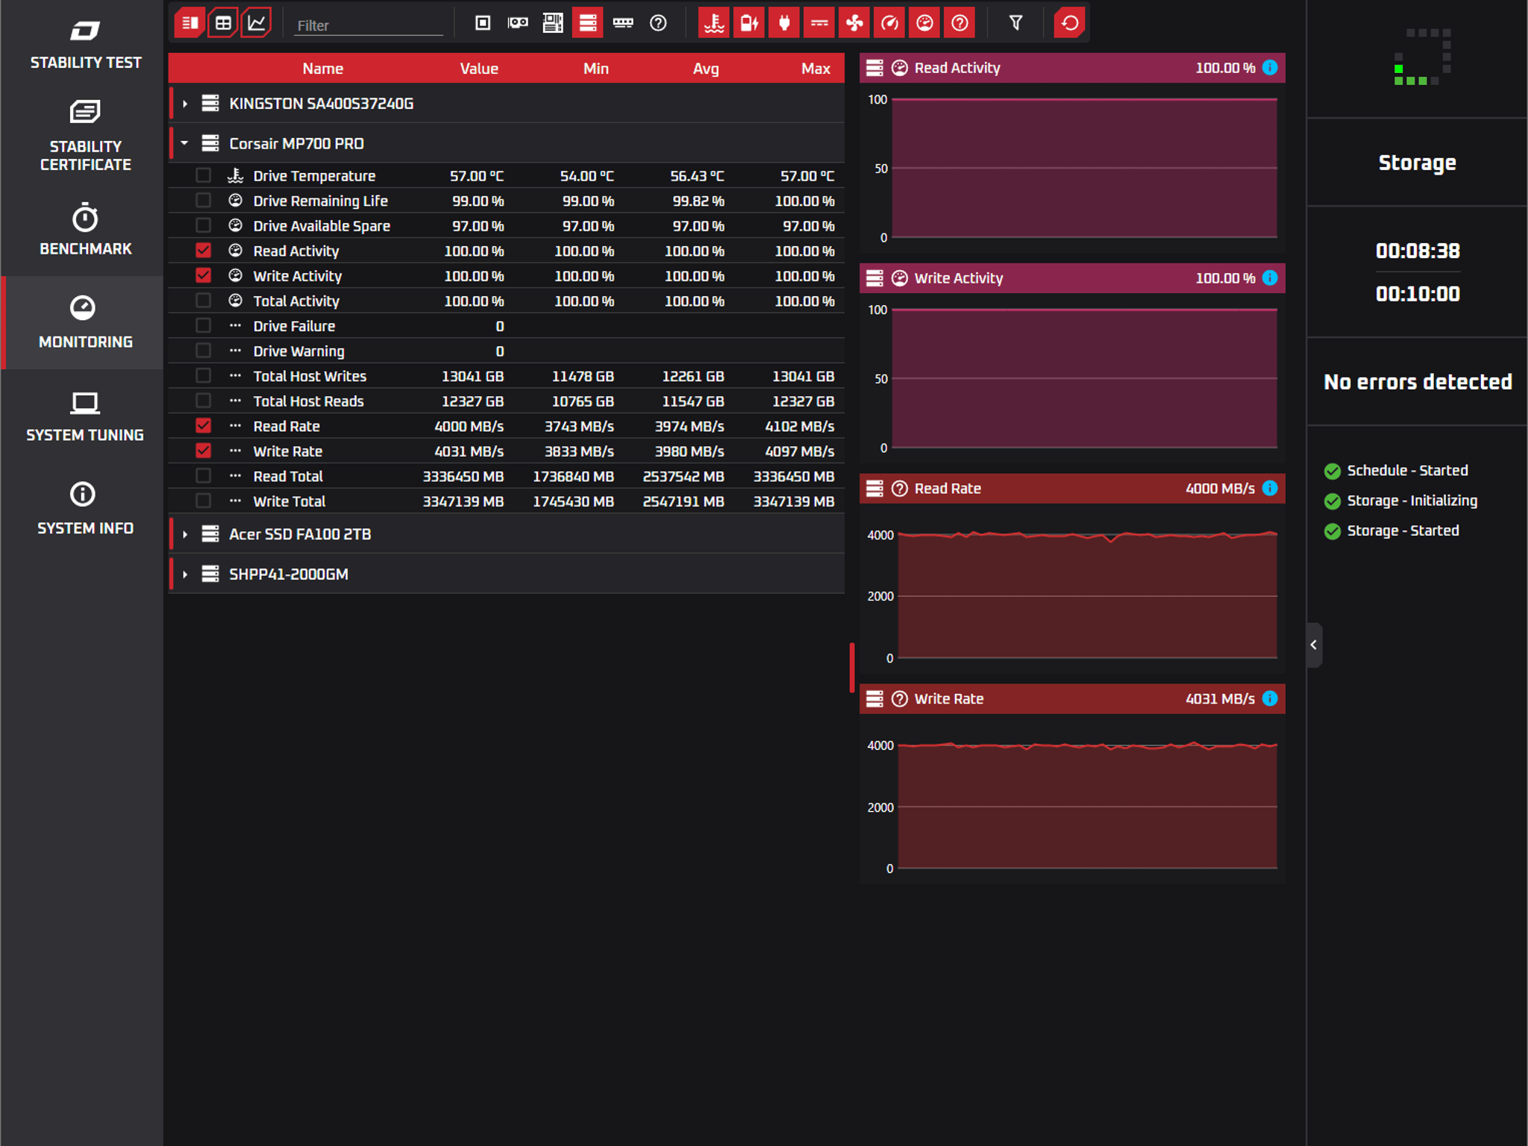The image size is (1528, 1146).
Task: Sort the table by the Value column
Action: click(479, 69)
